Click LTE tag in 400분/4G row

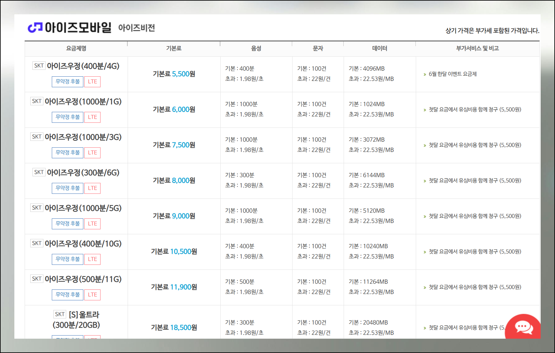[x=92, y=82]
